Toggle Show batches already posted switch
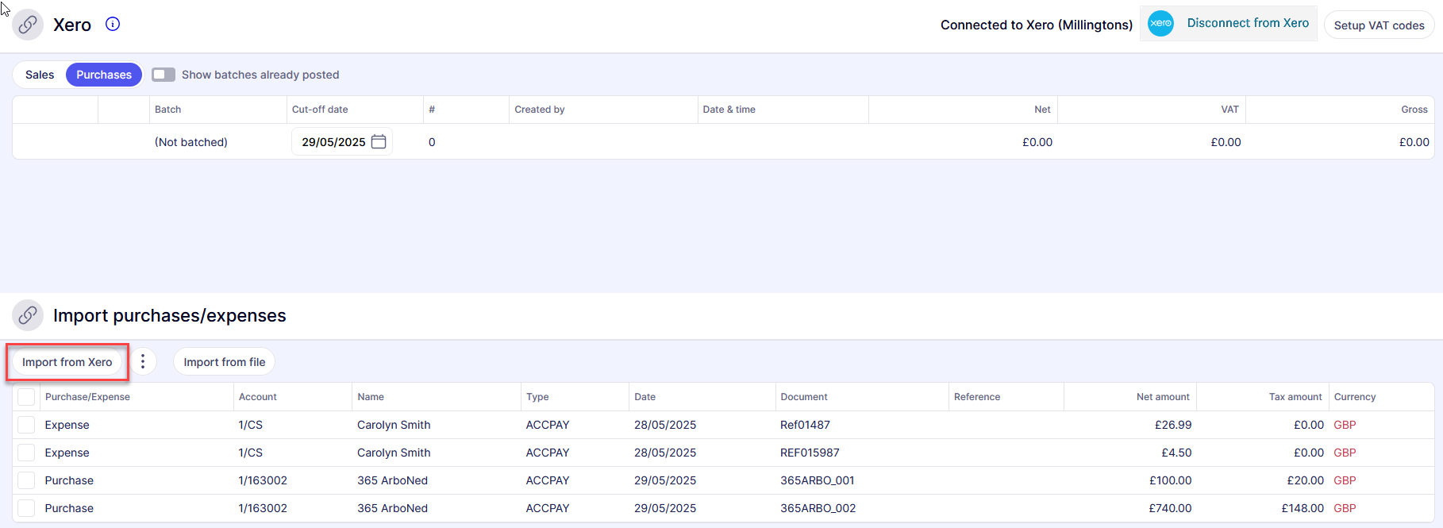The height and width of the screenshot is (528, 1443). pyautogui.click(x=164, y=75)
